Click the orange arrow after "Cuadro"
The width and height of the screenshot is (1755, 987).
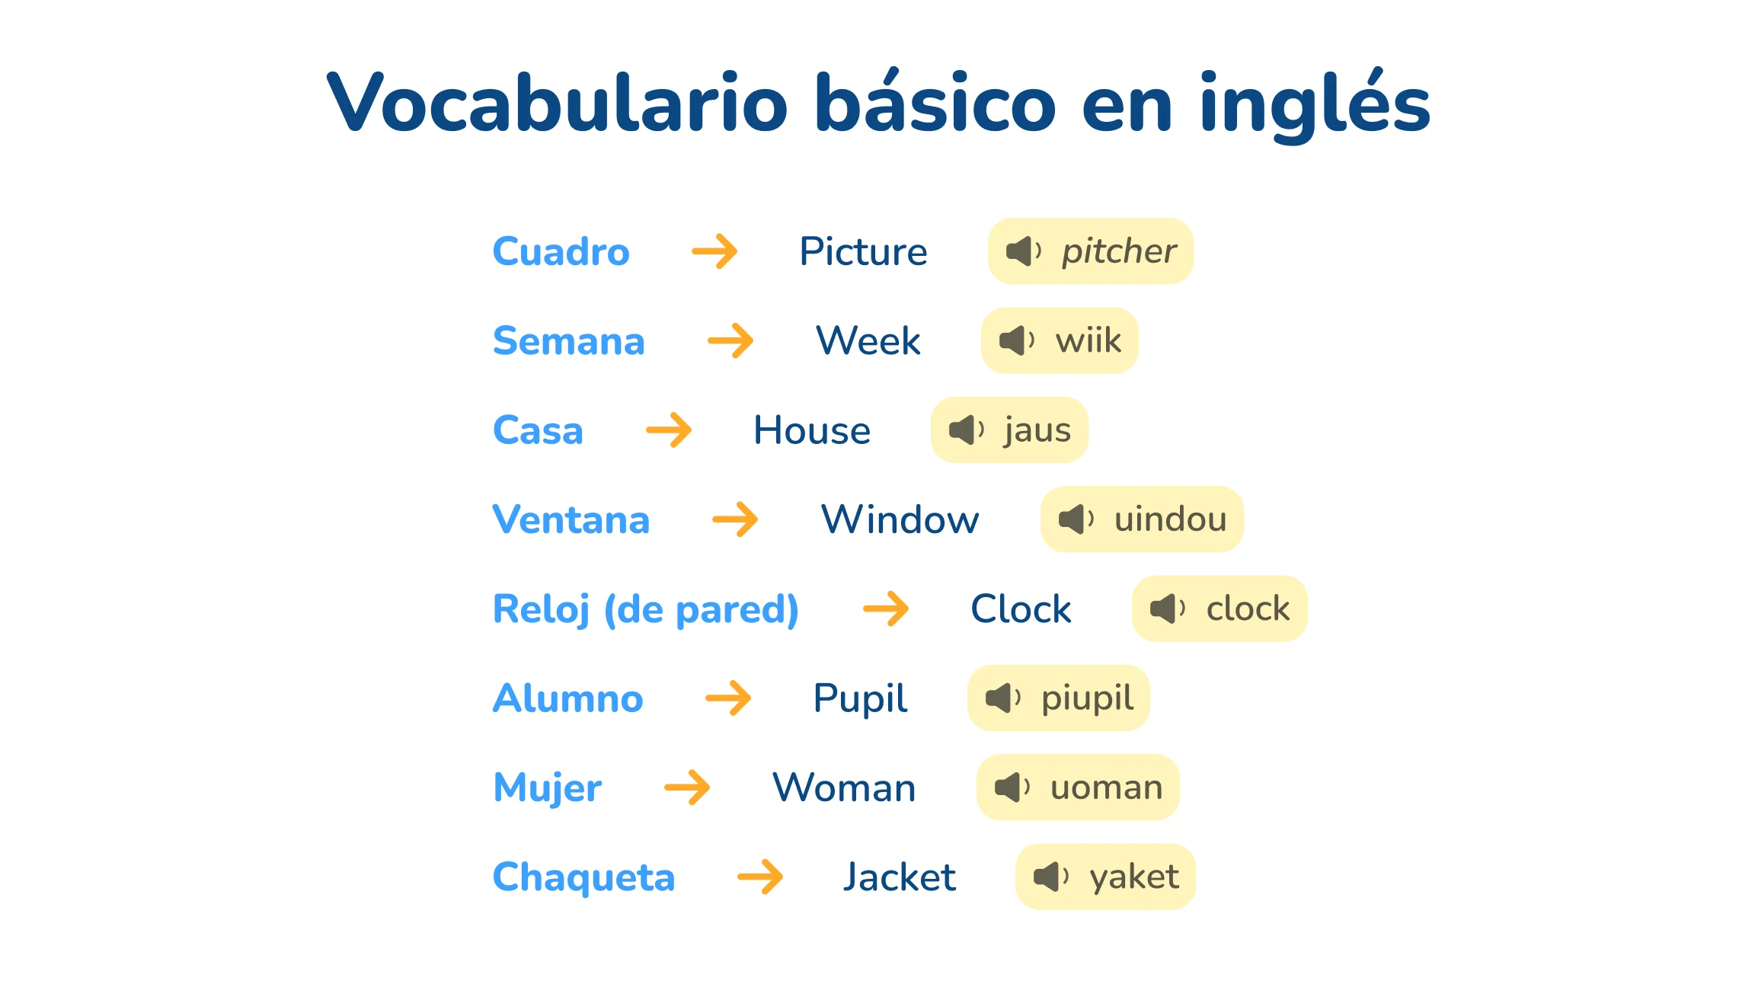[x=714, y=251]
